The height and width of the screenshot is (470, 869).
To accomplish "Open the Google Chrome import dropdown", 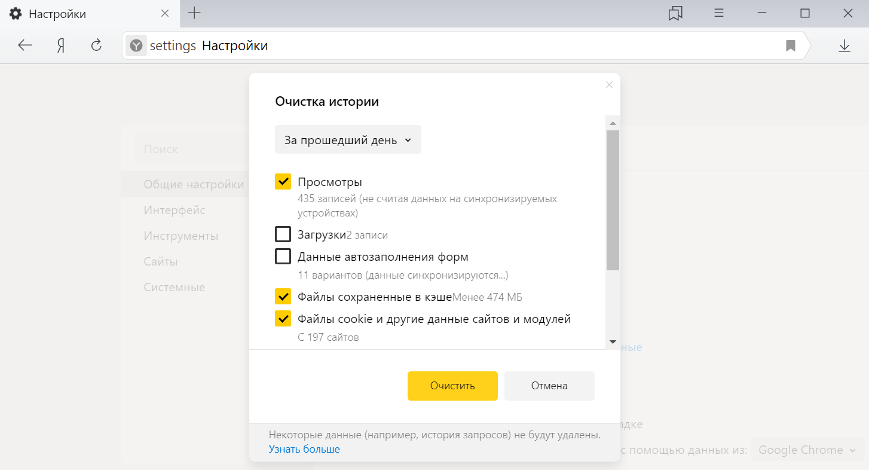I will point(807,450).
